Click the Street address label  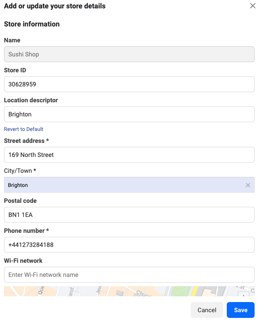click(26, 141)
